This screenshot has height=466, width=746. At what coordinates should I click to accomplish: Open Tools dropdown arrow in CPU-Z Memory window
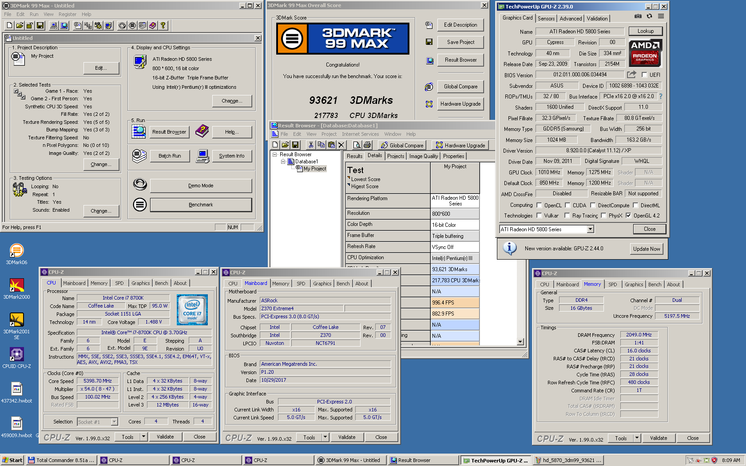[637, 438]
